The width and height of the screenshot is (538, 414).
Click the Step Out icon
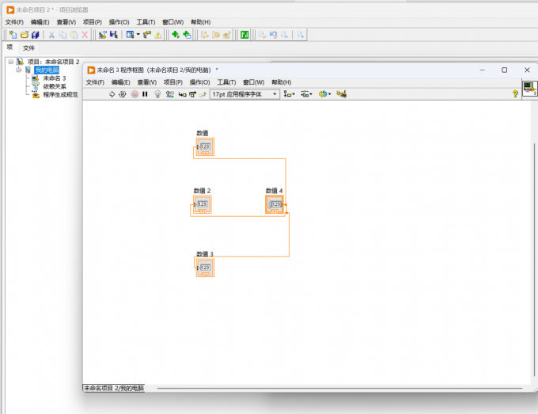pyautogui.click(x=203, y=94)
